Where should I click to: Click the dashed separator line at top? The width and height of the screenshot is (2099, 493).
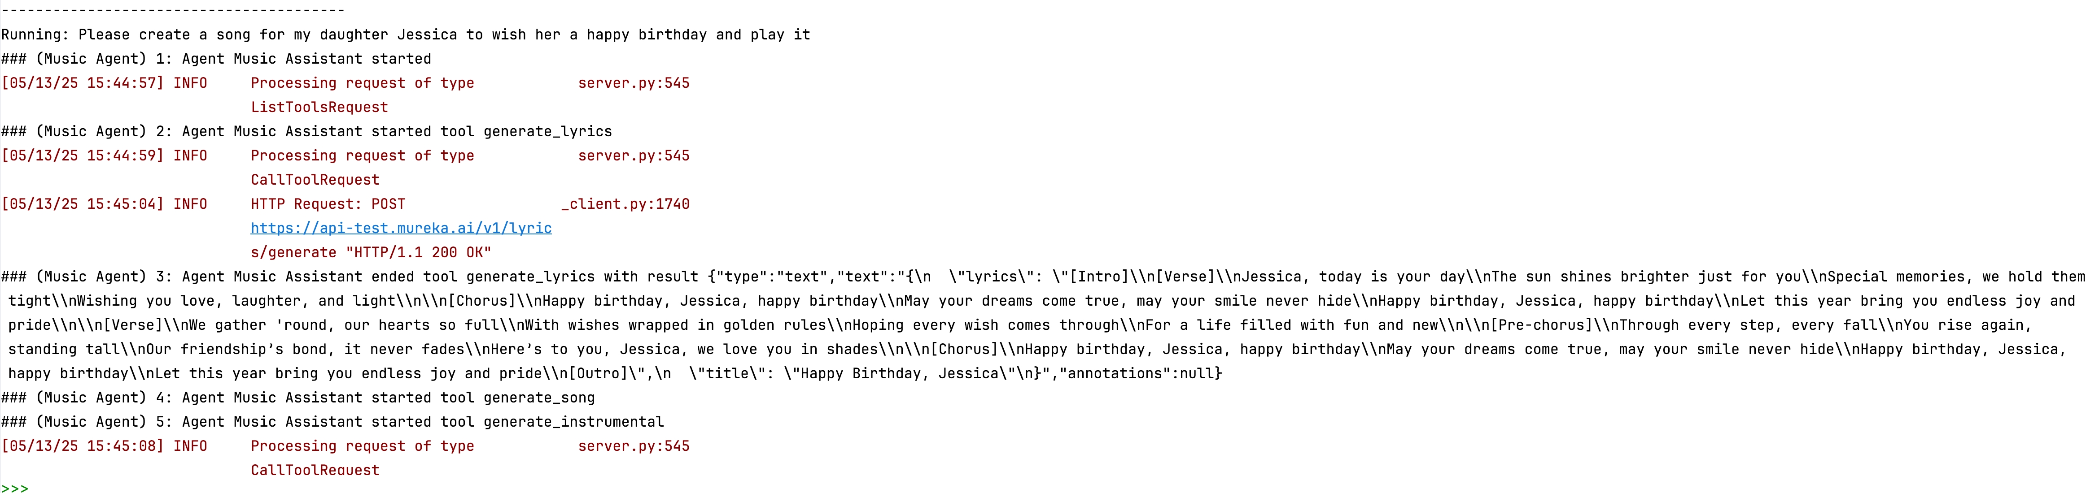pos(173,10)
